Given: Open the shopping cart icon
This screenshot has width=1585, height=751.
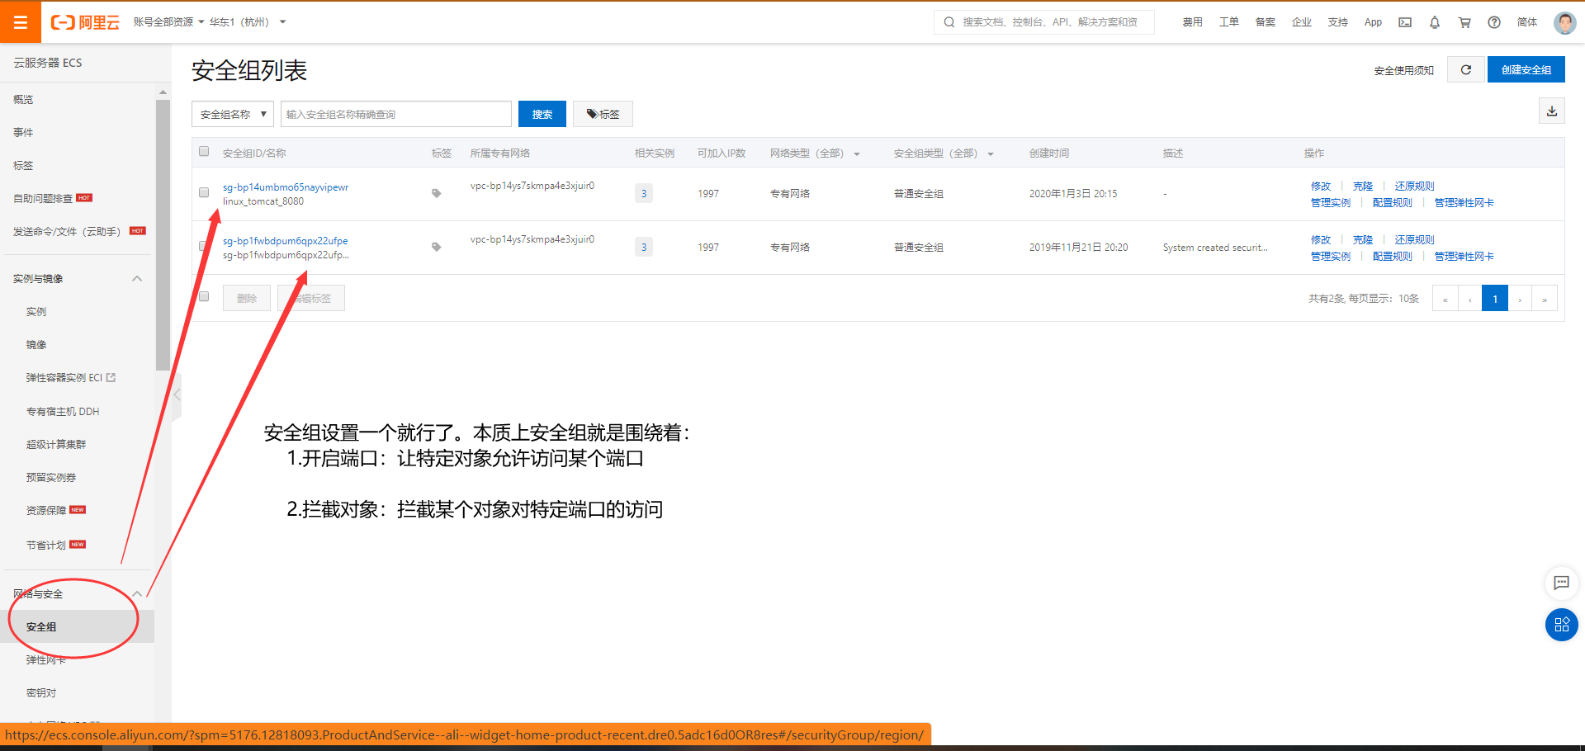Looking at the screenshot, I should click(x=1464, y=22).
